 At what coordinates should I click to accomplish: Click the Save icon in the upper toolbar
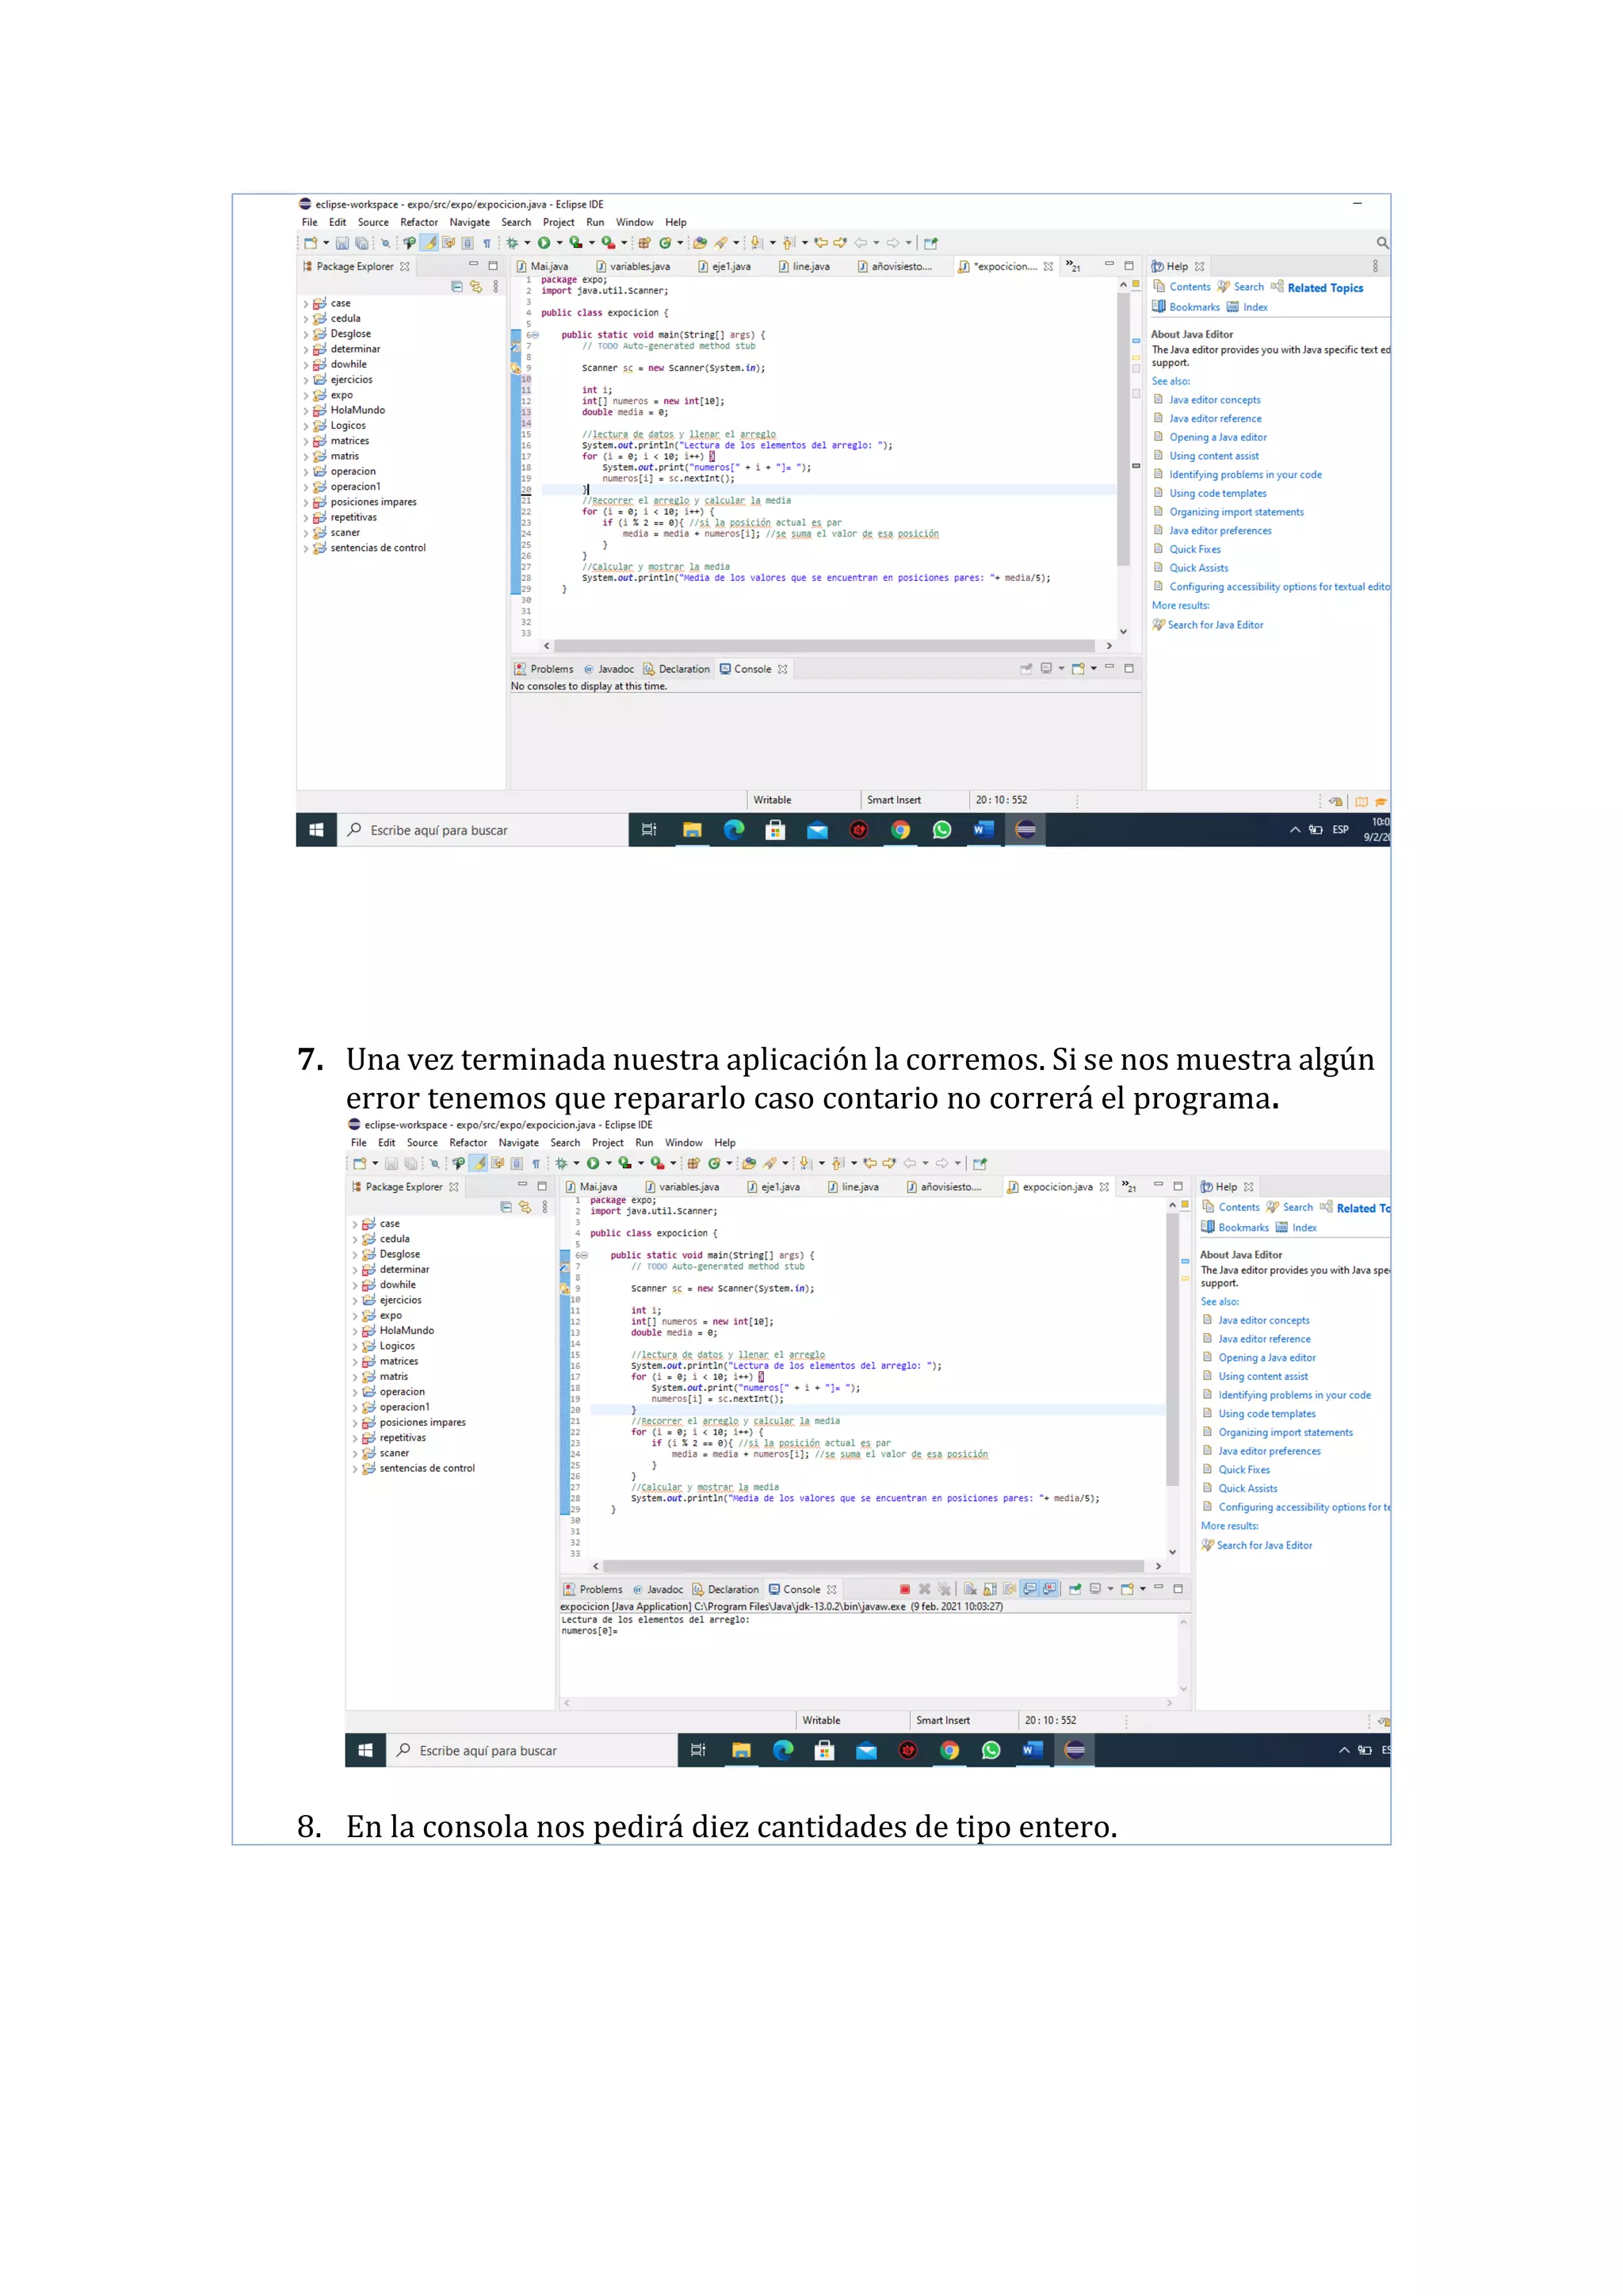[342, 243]
